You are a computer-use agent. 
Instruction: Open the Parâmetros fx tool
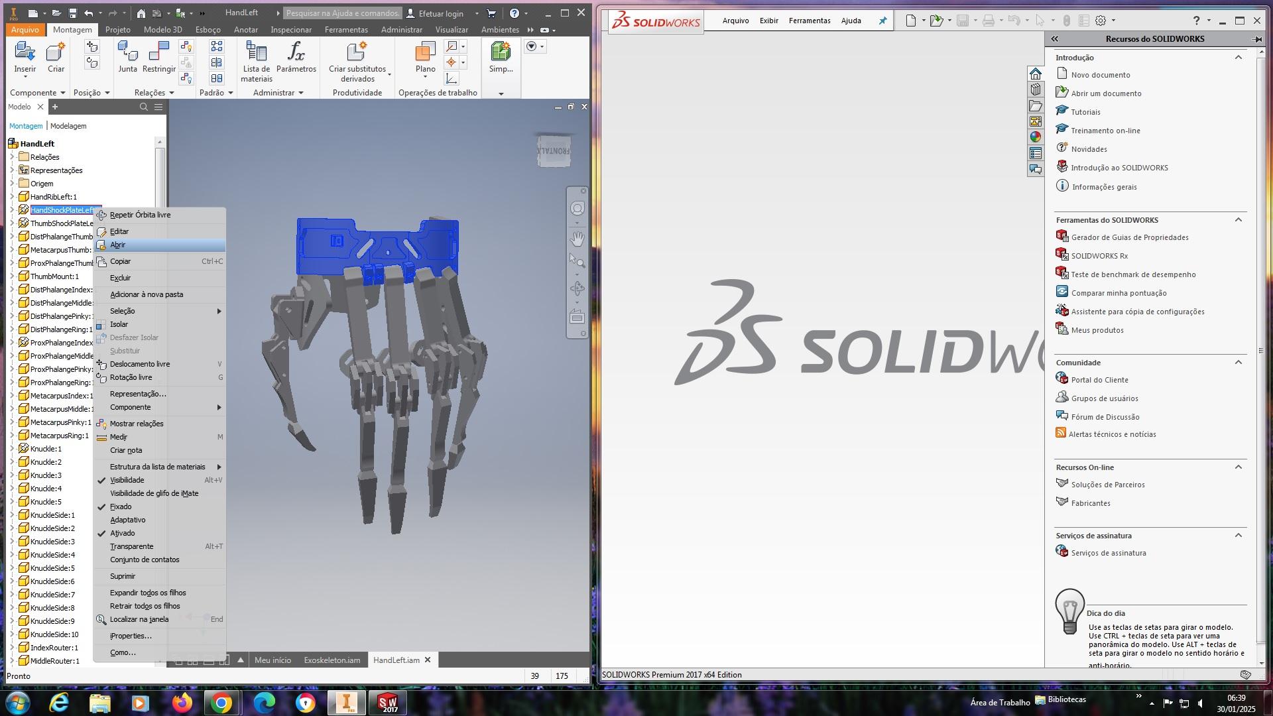tap(296, 52)
